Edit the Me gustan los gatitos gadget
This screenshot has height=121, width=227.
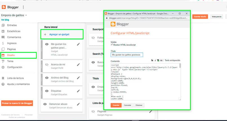[78, 44]
